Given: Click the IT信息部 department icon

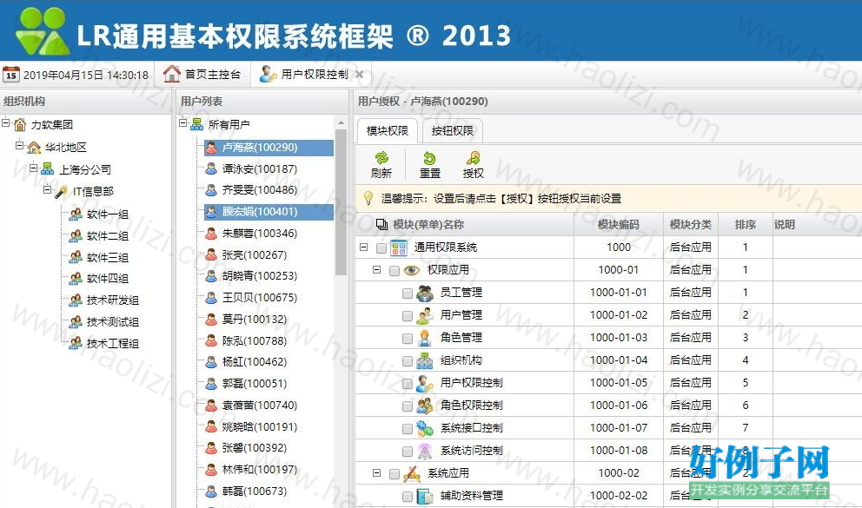Looking at the screenshot, I should point(62,191).
